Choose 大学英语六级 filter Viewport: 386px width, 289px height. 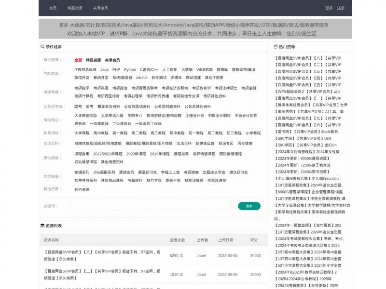112,116
